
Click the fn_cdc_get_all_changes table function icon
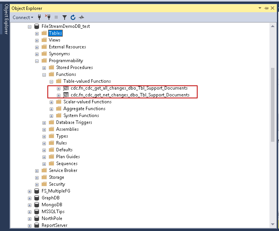(66, 88)
